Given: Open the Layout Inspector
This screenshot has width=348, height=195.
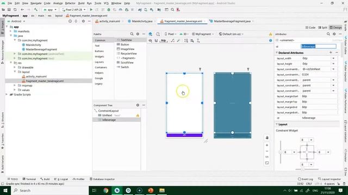Looking at the screenshot, I should pyautogui.click(x=330, y=179).
